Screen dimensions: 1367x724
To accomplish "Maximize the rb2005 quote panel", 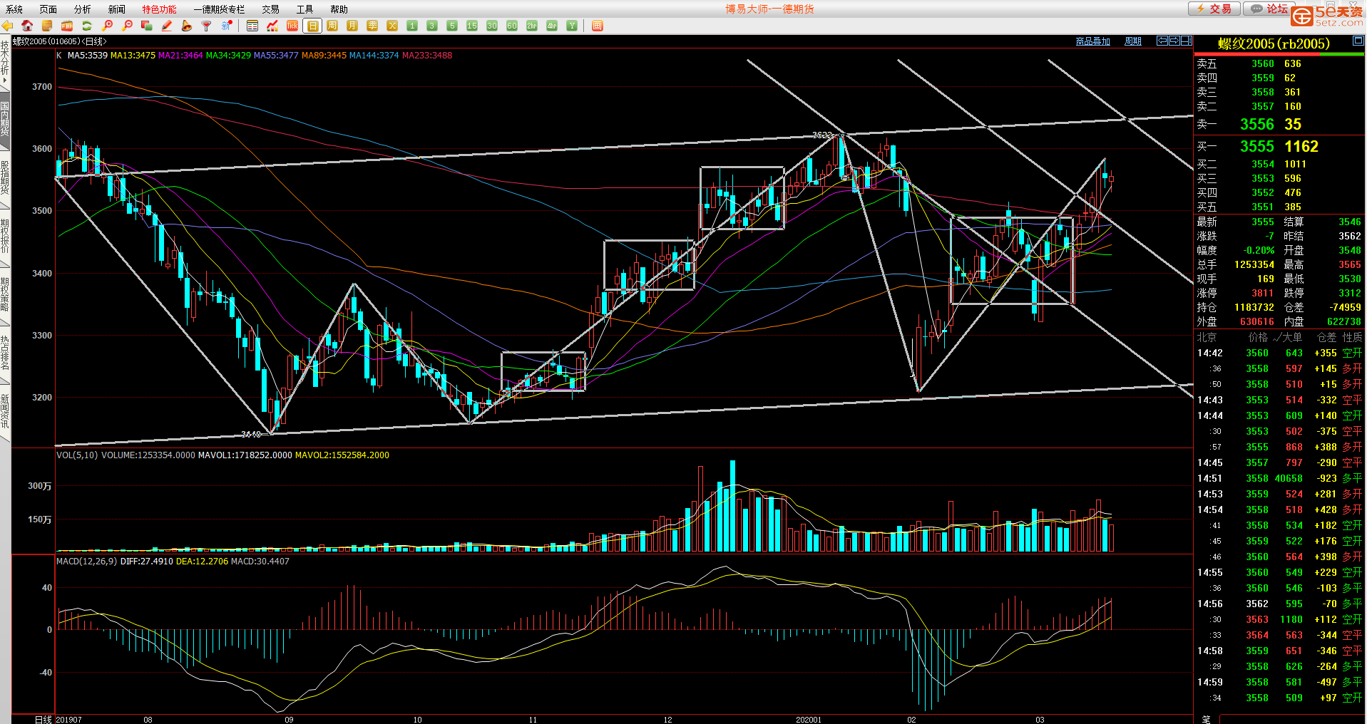I will pyautogui.click(x=1358, y=41).
